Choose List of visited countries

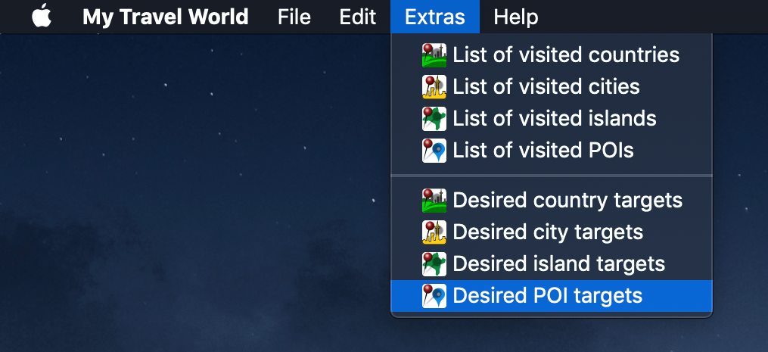[x=552, y=55]
